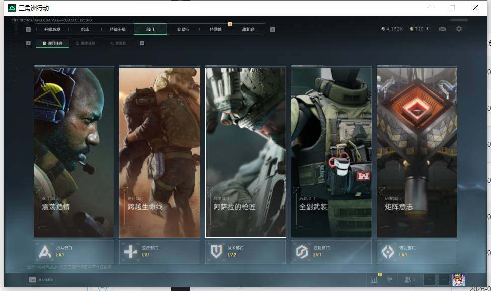Click the left key-hint icon before 开始游戏
Image resolution: width=491 pixels, height=291 pixels.
coord(28,29)
